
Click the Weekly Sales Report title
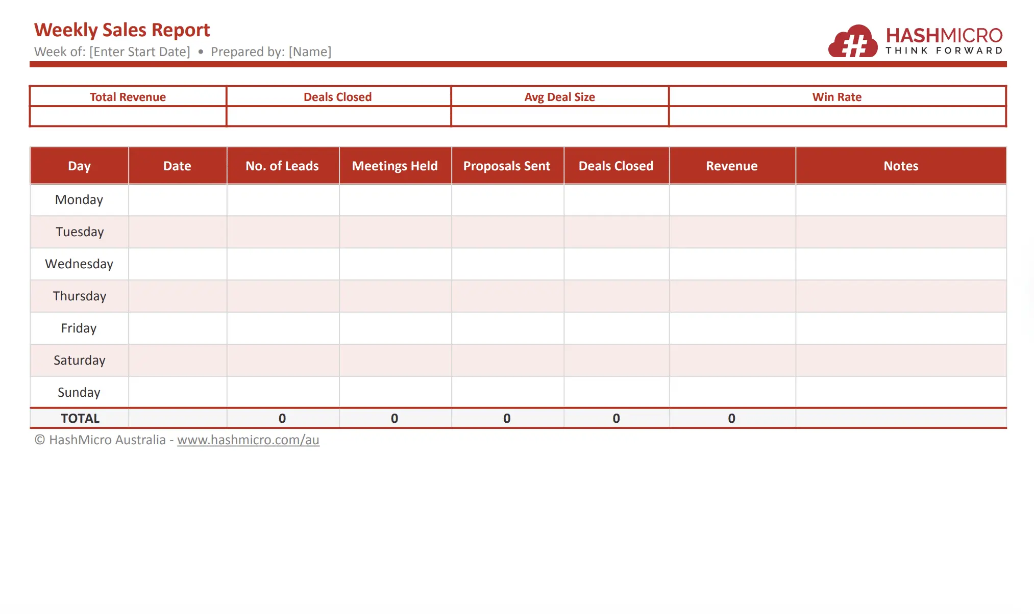122,30
